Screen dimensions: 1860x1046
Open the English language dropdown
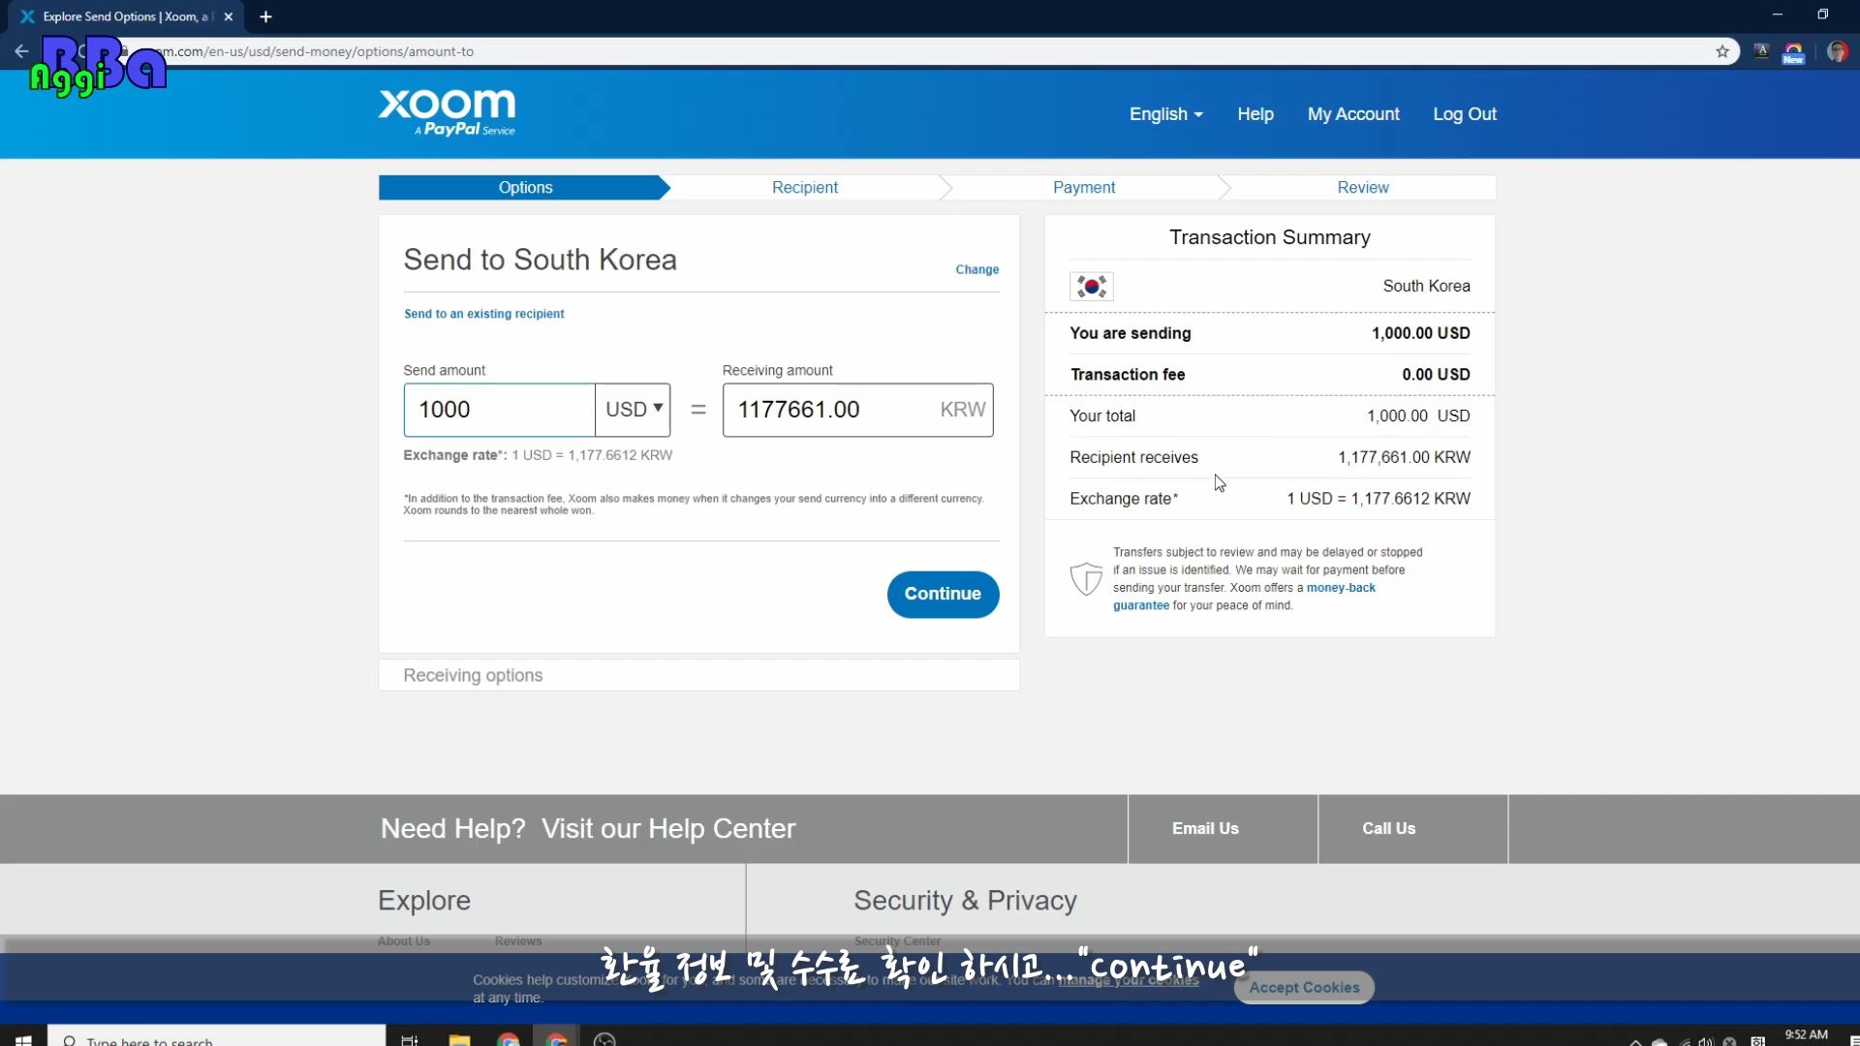(1165, 114)
